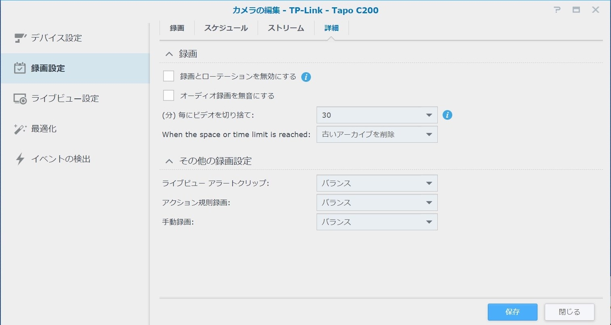Click the Optimization magic wand icon (最適化)
The image size is (611, 325).
20,129
